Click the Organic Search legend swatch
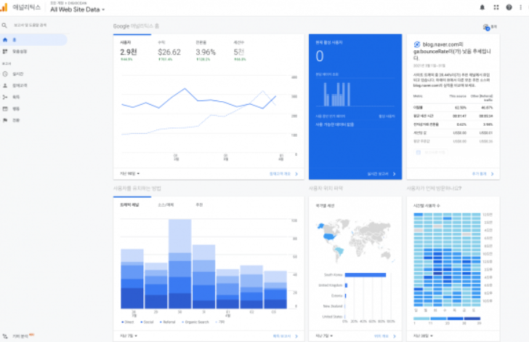 click(183, 322)
